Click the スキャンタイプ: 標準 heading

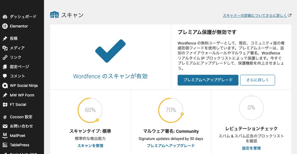point(90,131)
